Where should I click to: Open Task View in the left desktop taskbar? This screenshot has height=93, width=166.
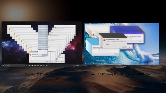26,65
